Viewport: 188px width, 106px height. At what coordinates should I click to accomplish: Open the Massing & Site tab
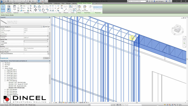click(x=48, y=3)
